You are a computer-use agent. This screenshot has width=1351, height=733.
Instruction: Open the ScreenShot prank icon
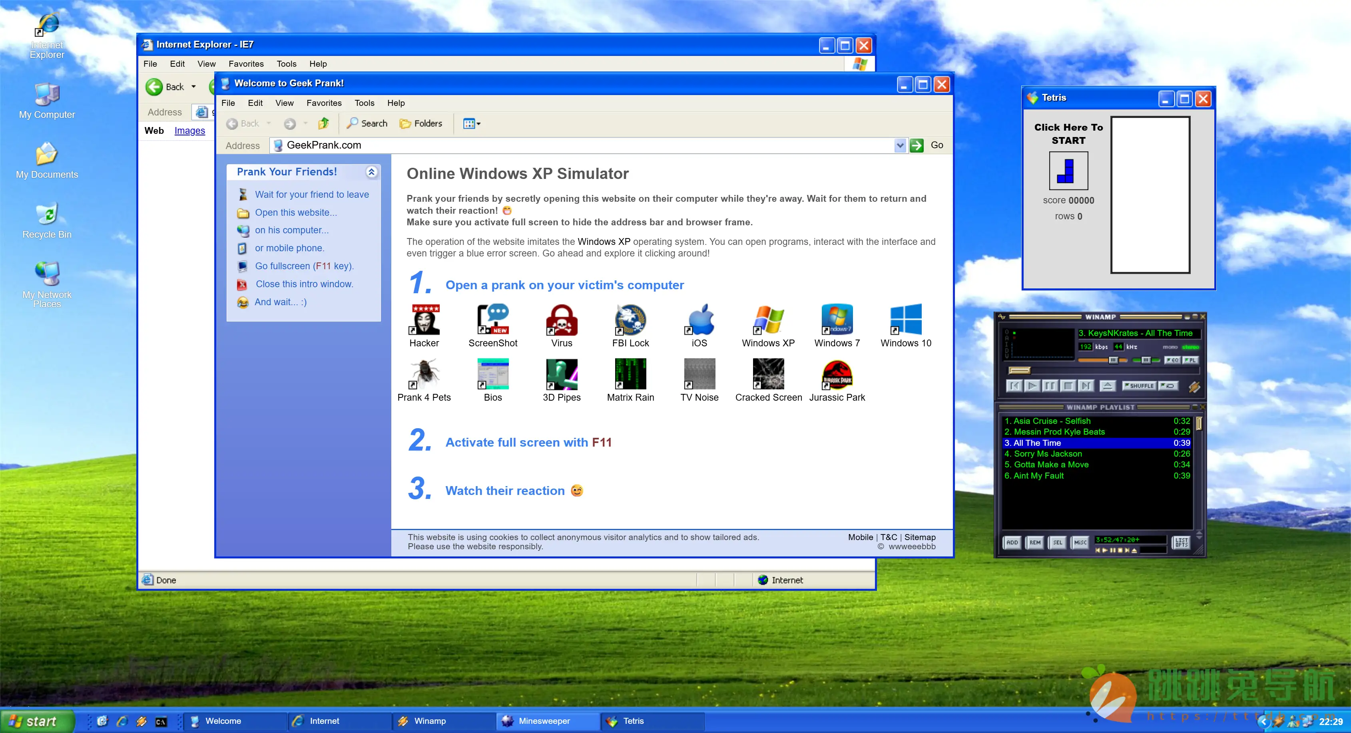pyautogui.click(x=493, y=326)
